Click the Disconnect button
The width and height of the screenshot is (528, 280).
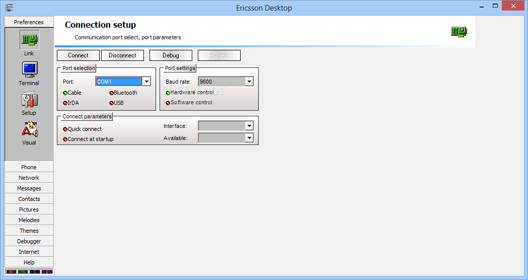pyautogui.click(x=123, y=55)
